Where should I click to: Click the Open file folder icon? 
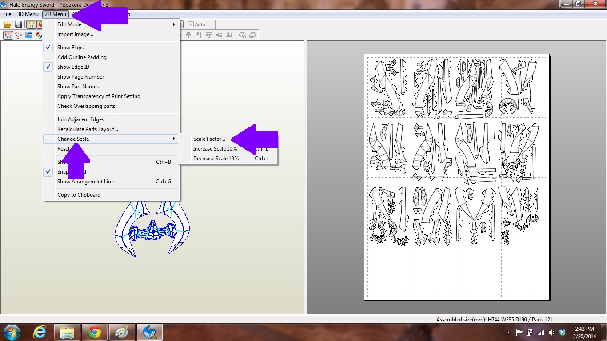point(8,24)
